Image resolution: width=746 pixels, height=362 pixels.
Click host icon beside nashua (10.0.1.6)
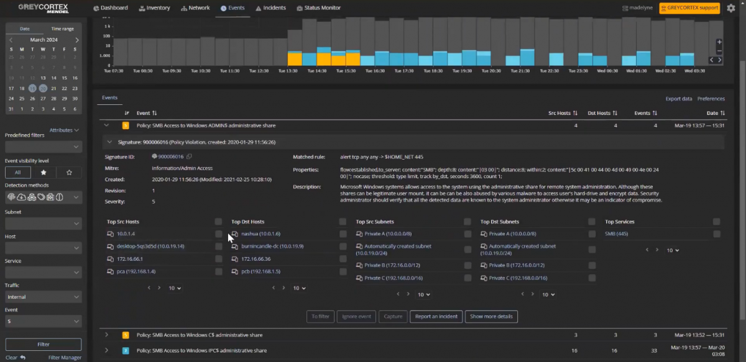235,234
